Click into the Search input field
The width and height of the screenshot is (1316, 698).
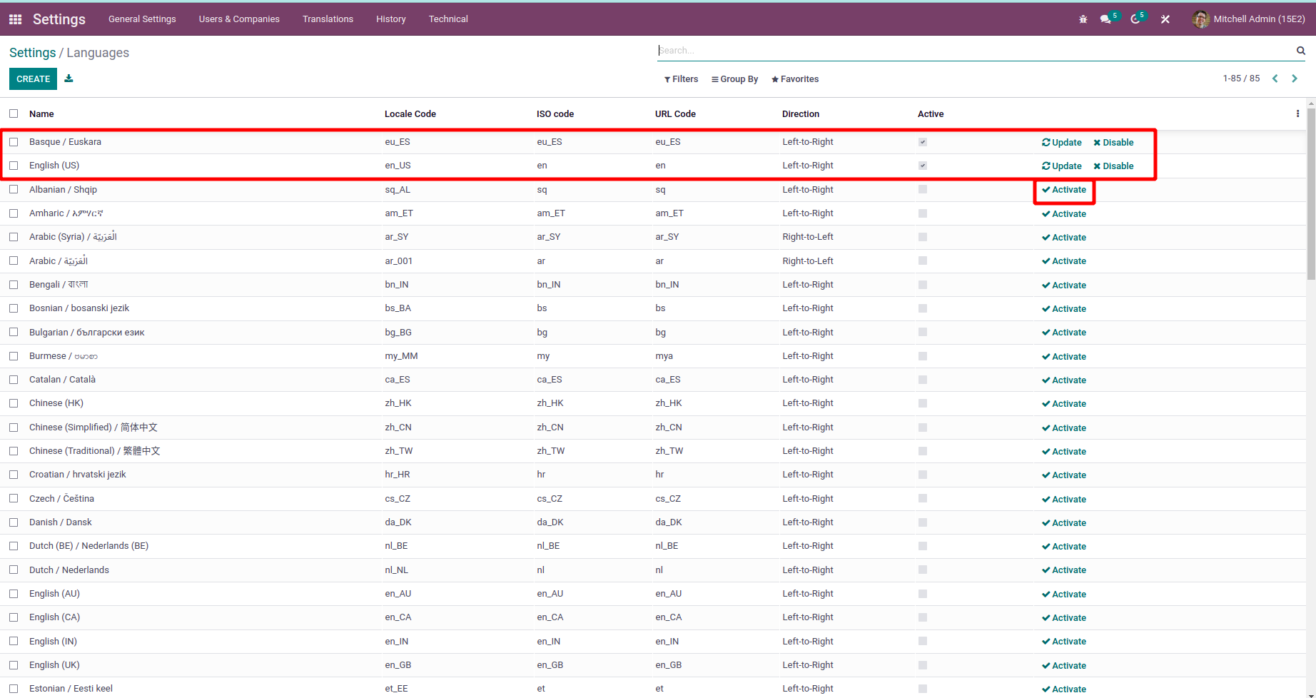[x=974, y=51]
